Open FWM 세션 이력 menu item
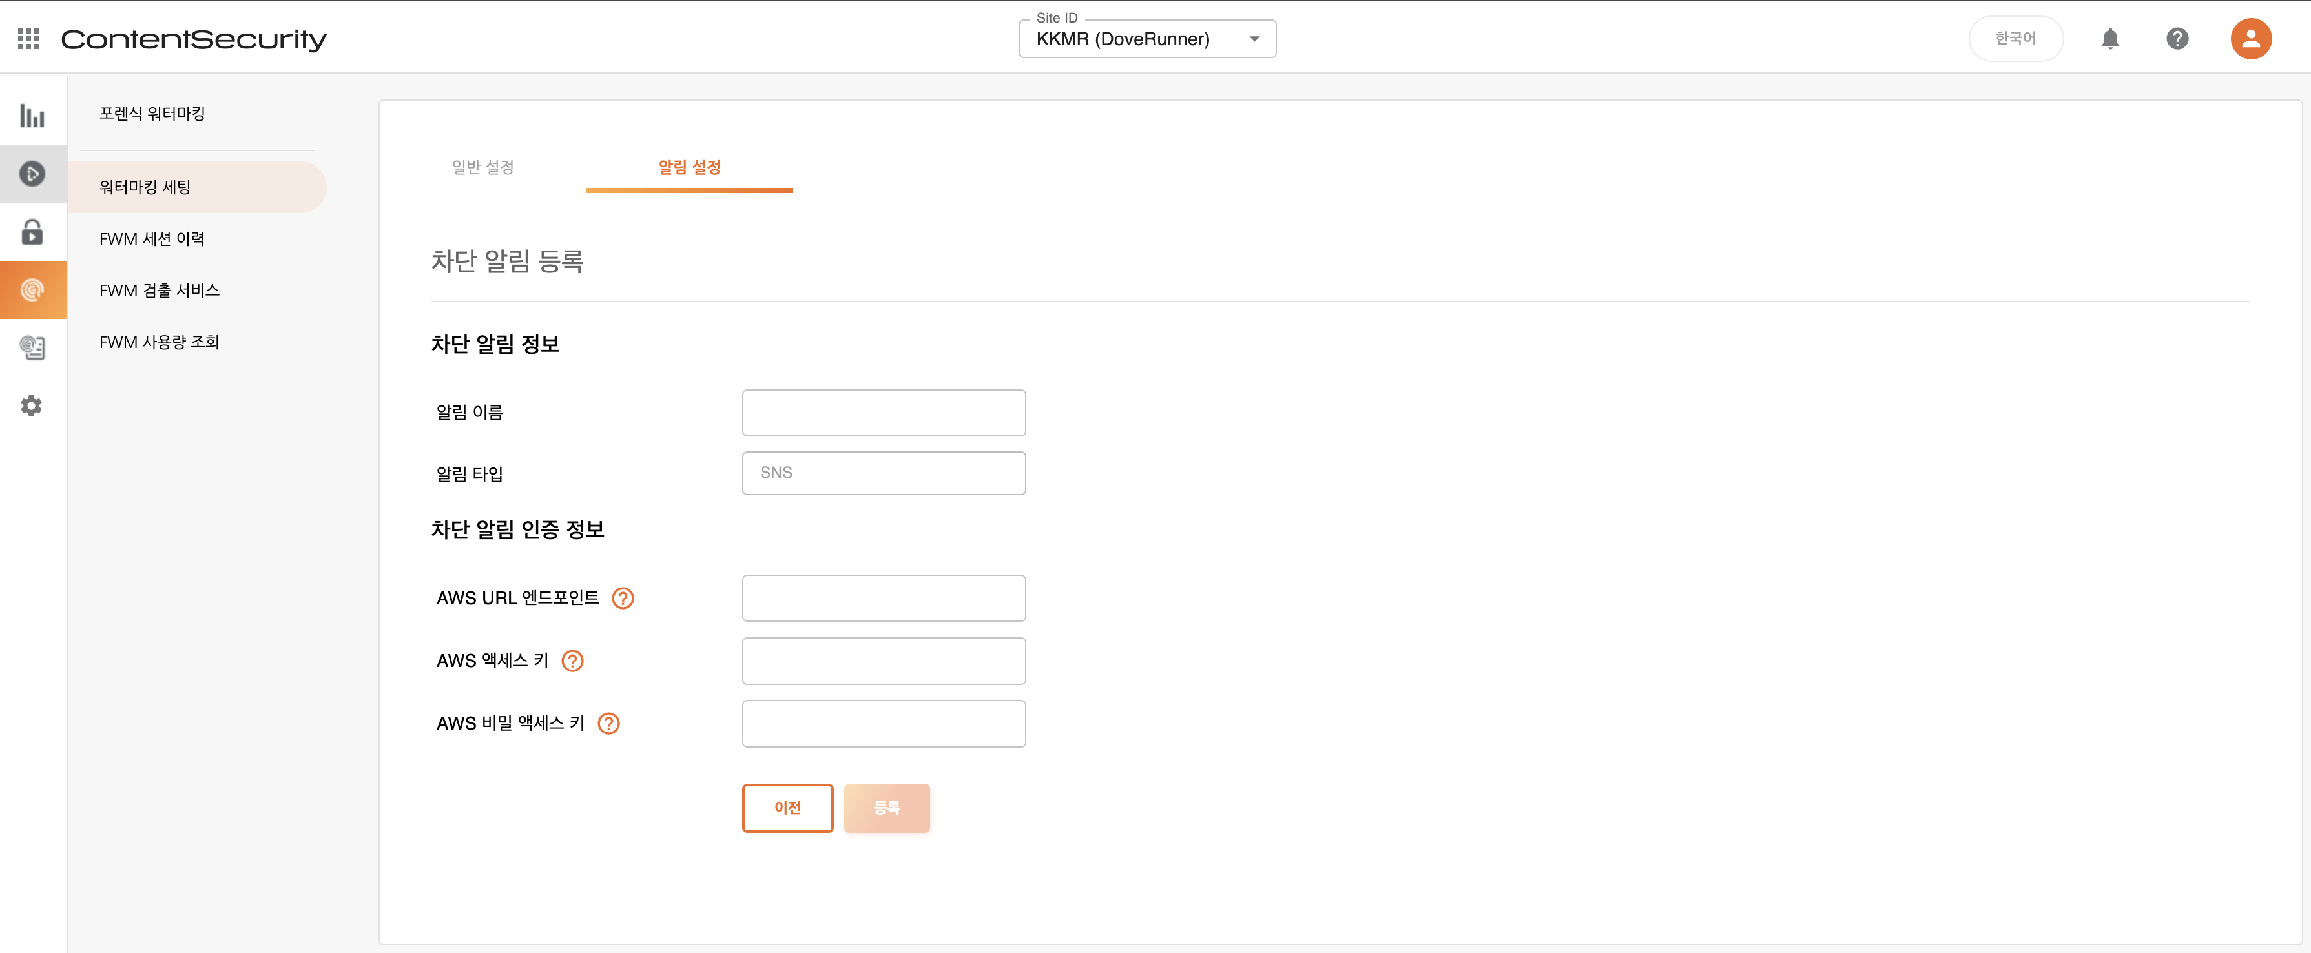 [152, 238]
